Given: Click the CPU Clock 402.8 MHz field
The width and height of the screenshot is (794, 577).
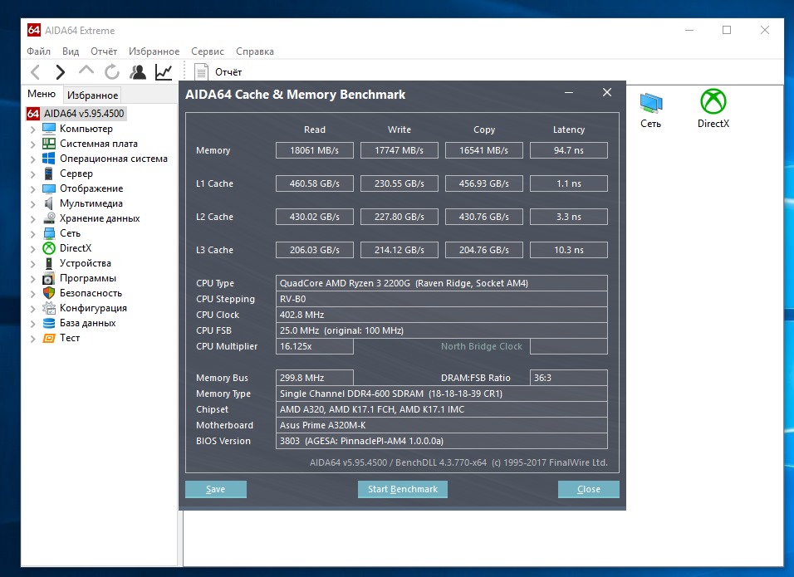Looking at the screenshot, I should [x=442, y=315].
